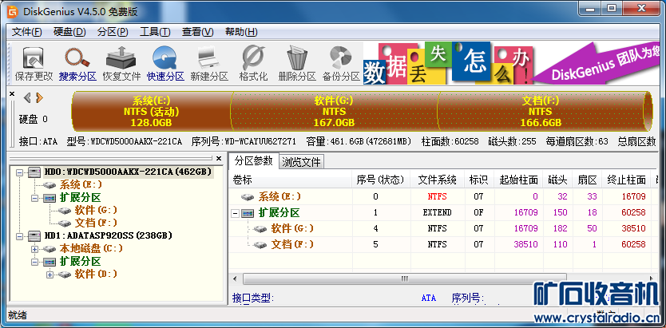Screen dimensions: 666x328
Task: Select HD0:WDCWD5000AAKX tree item
Action: click(x=128, y=172)
